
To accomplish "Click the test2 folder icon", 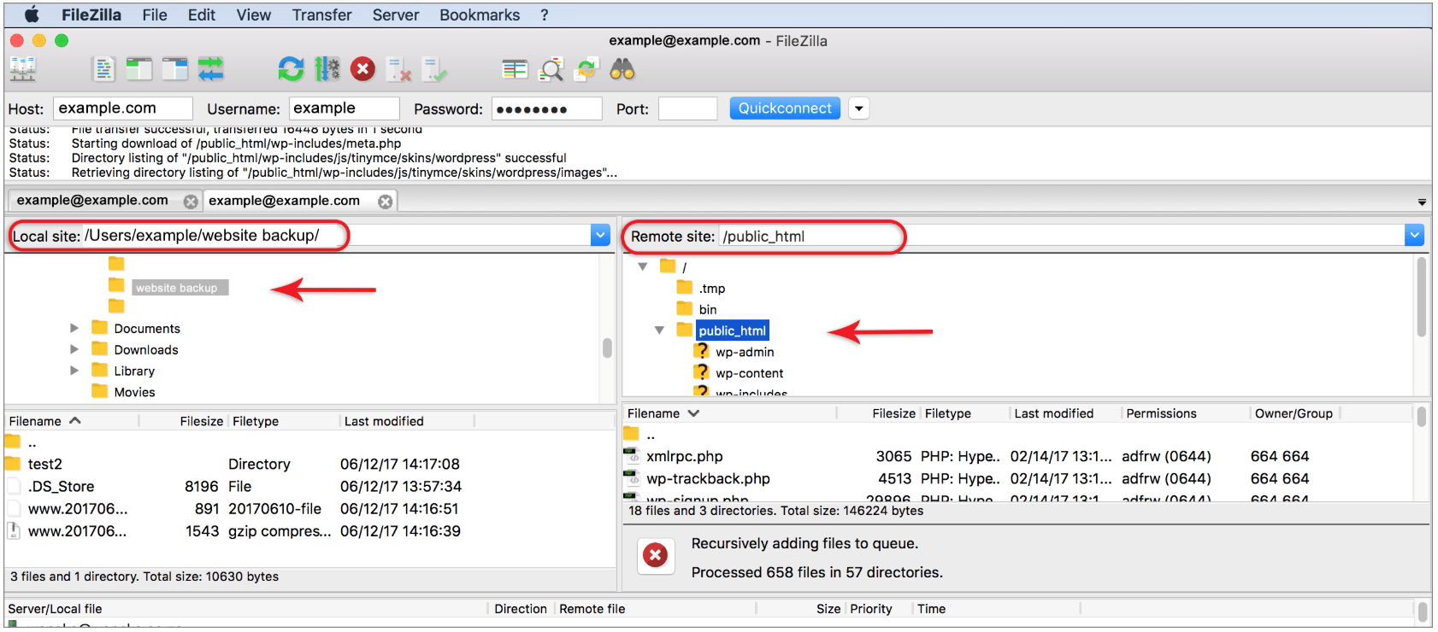I will [13, 464].
